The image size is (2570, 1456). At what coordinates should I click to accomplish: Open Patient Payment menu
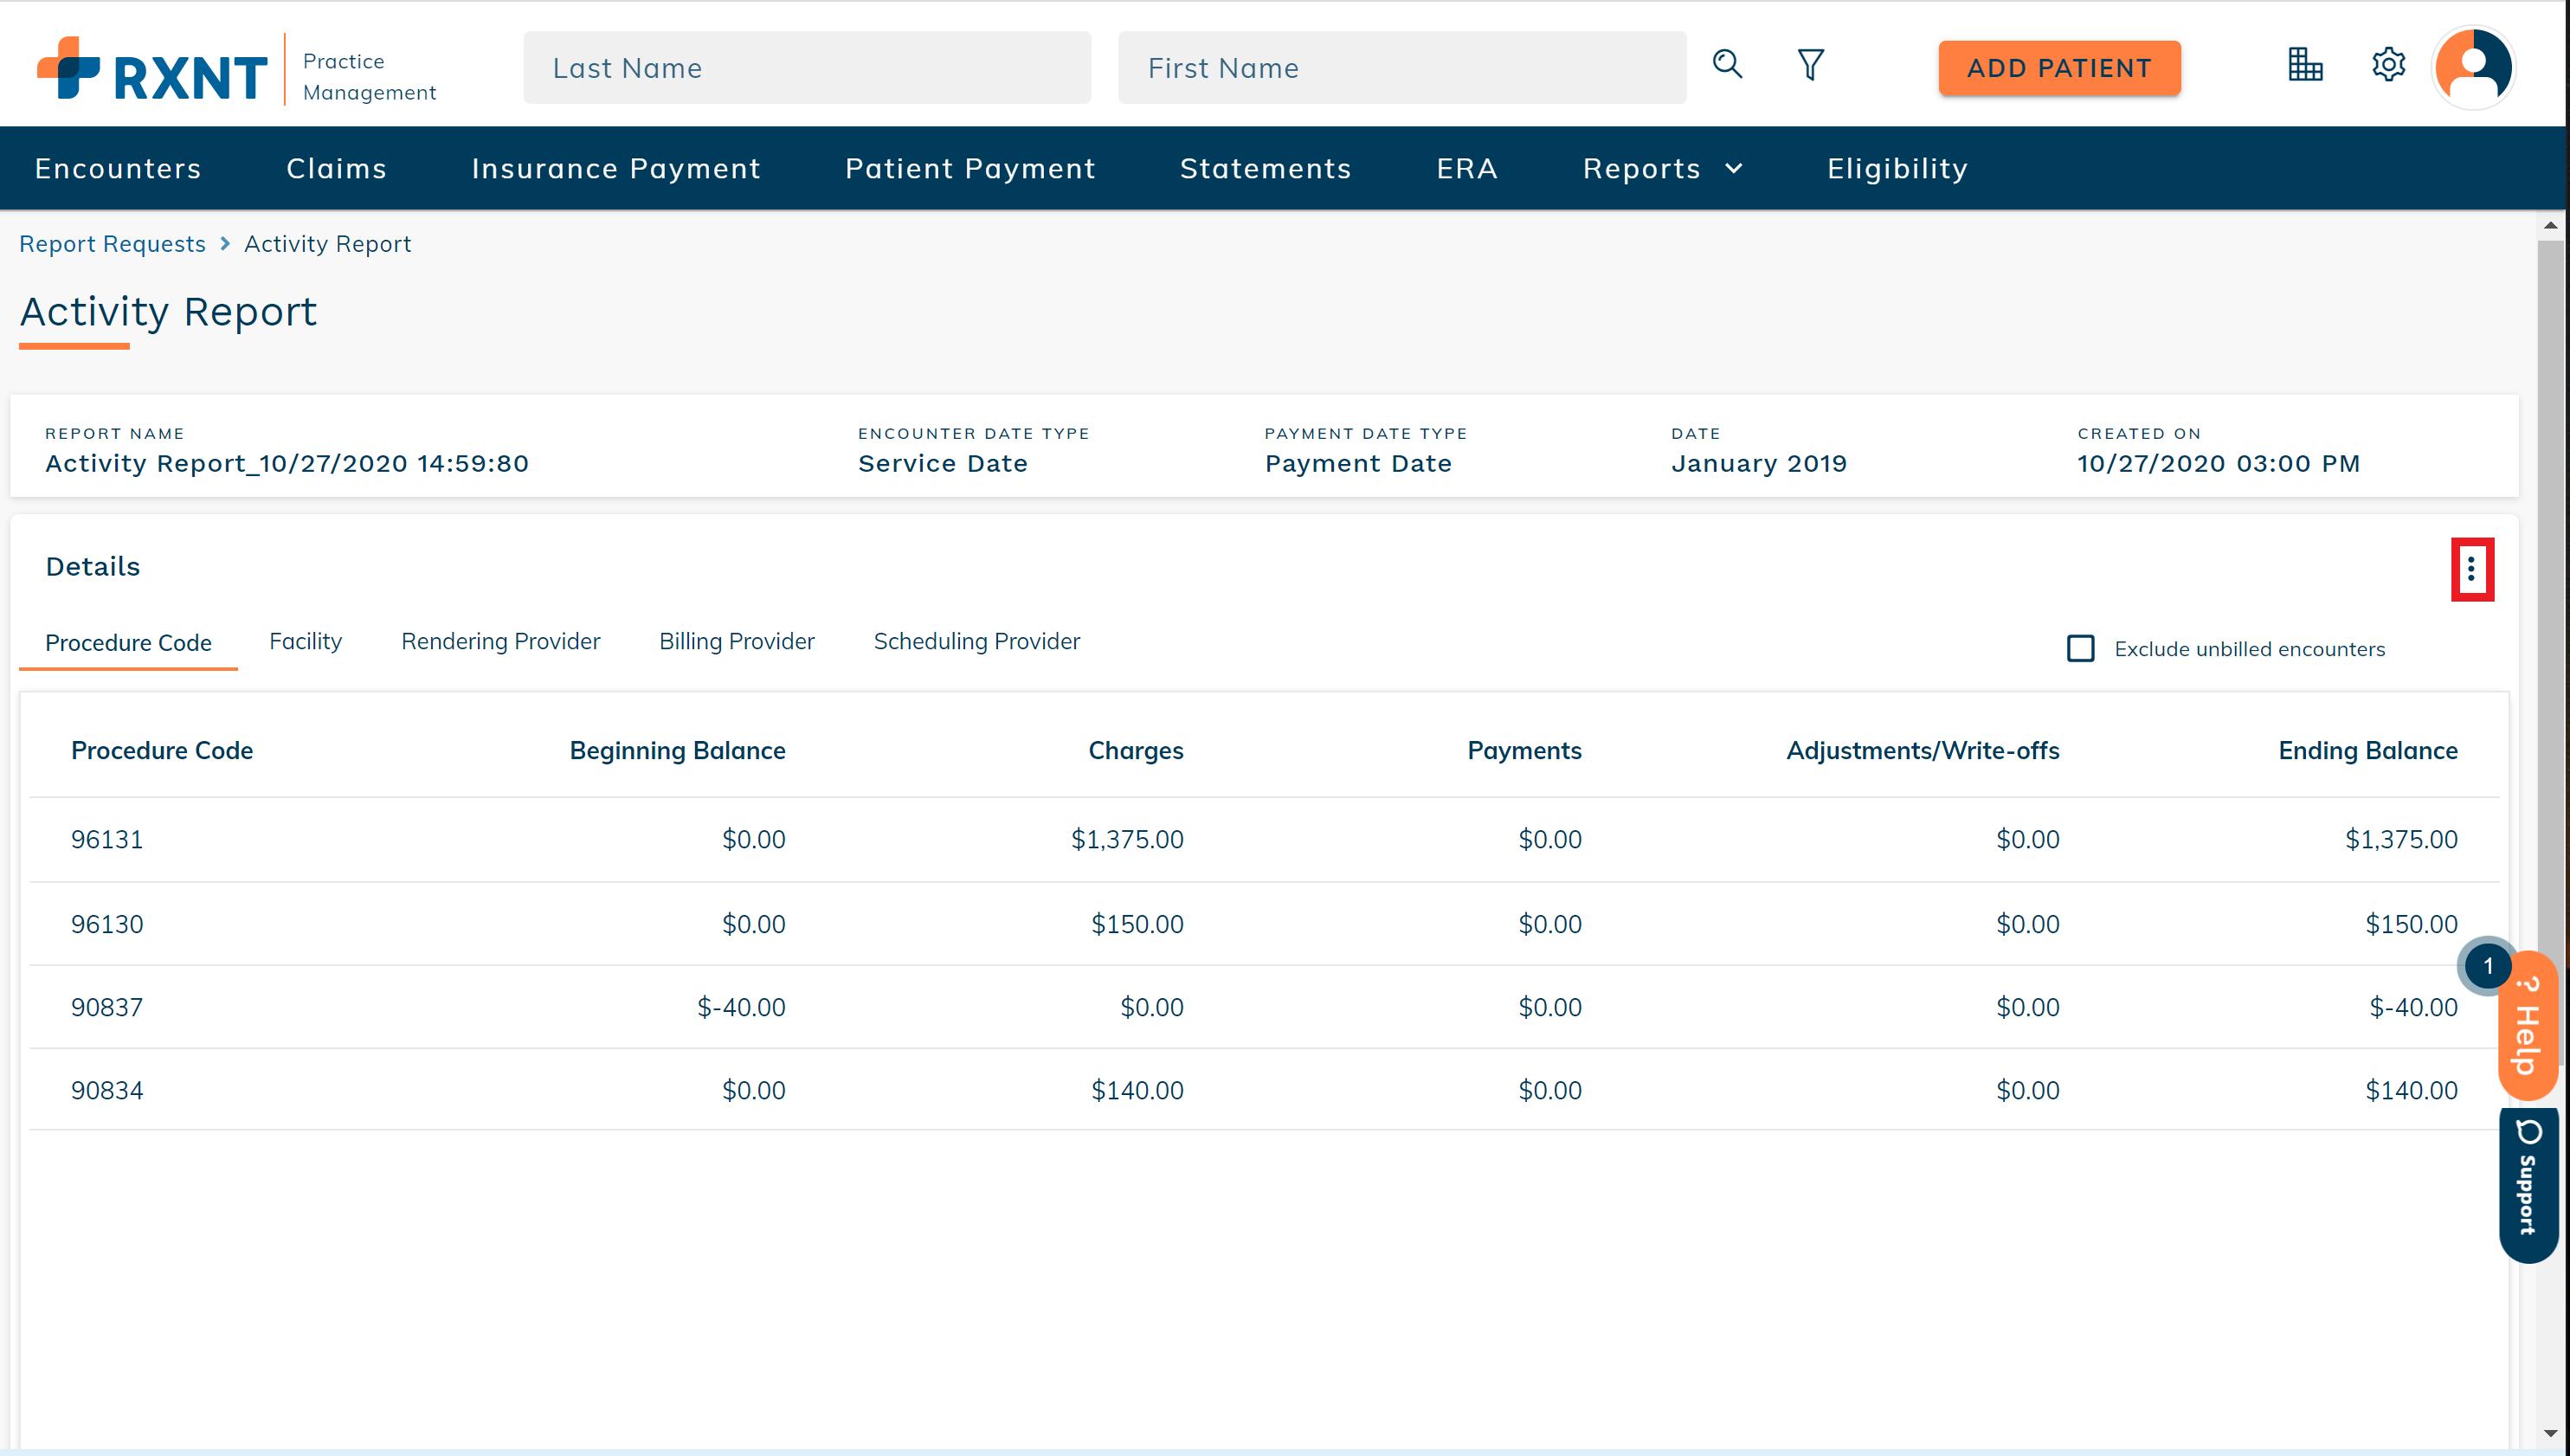pyautogui.click(x=970, y=168)
